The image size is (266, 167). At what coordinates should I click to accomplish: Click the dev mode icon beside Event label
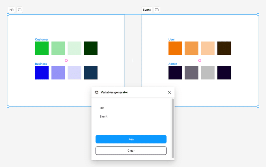coord(157,10)
